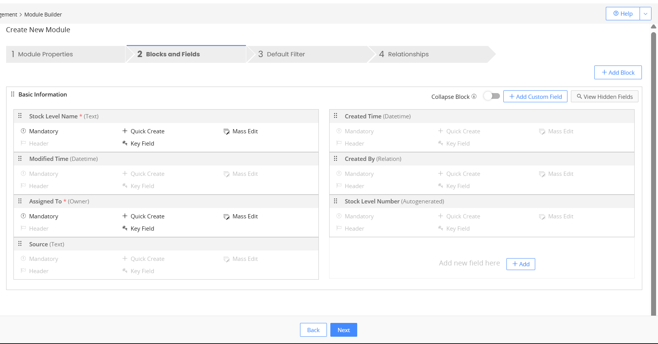Click up arrow at top of scrollbar
The width and height of the screenshot is (658, 344).
pos(653,26)
